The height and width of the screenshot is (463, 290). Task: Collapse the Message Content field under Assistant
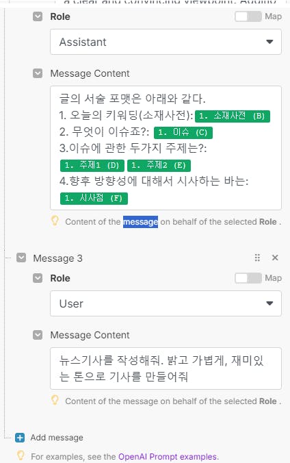[x=38, y=73]
